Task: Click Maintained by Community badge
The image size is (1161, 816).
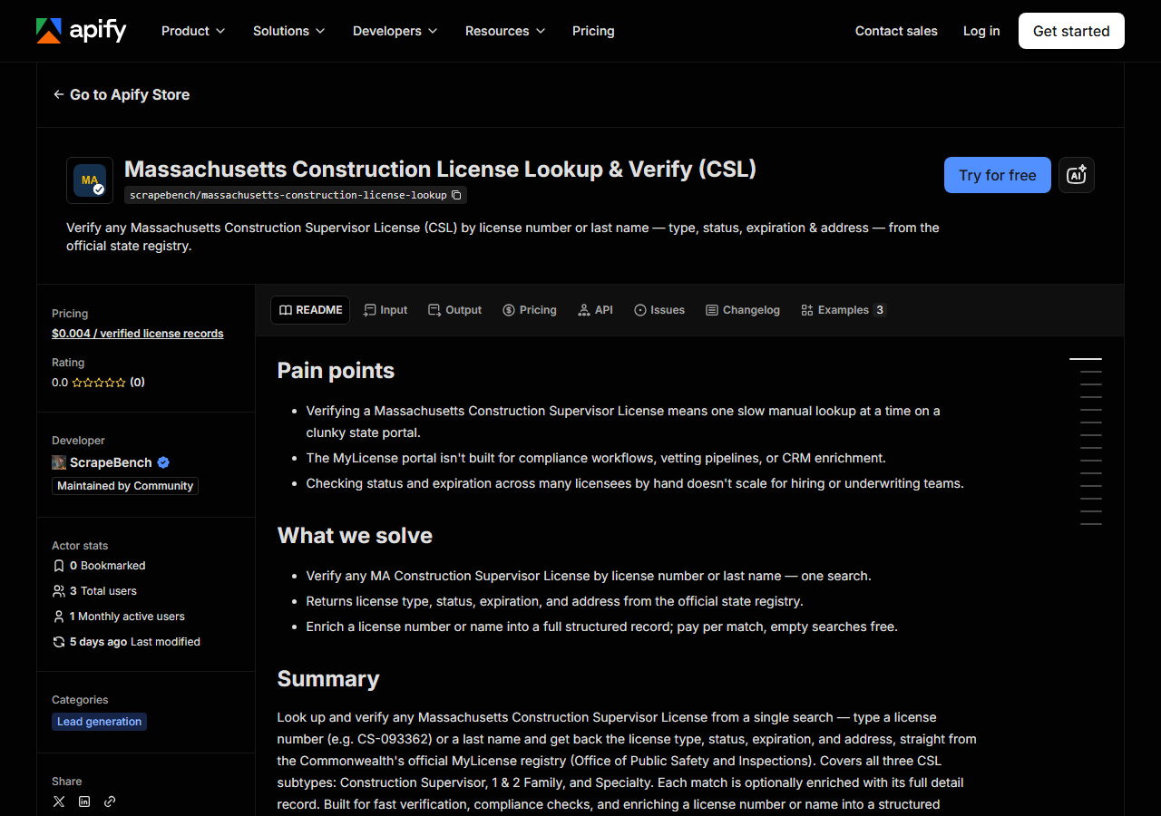Action: [125, 486]
